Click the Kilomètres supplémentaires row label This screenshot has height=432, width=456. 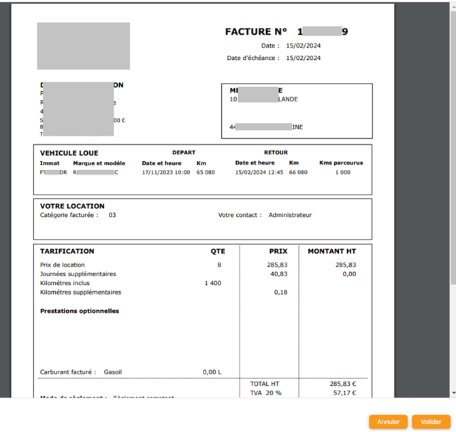click(x=80, y=292)
